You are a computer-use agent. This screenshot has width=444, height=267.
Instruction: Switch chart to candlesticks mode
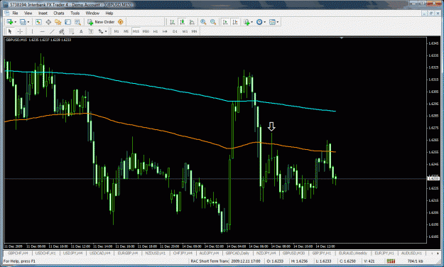pyautogui.click(x=182, y=22)
